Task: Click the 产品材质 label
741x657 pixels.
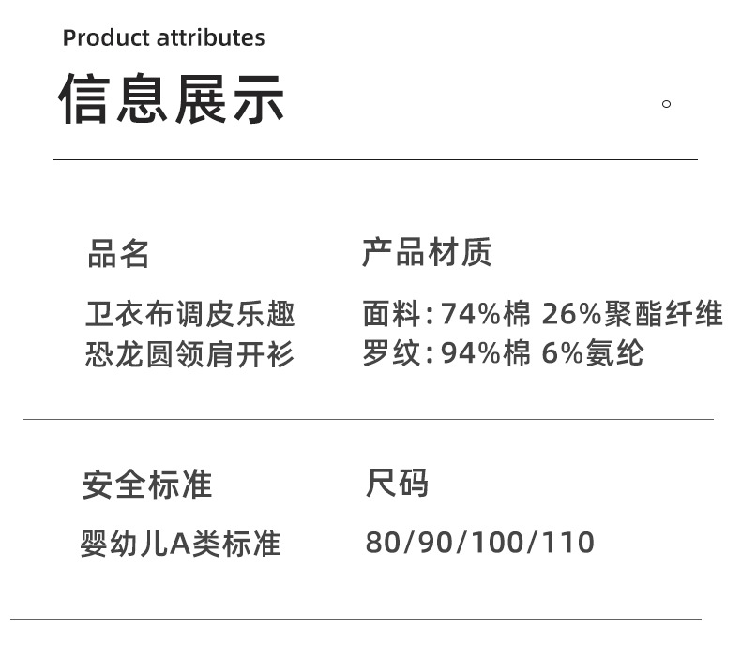Action: (427, 253)
